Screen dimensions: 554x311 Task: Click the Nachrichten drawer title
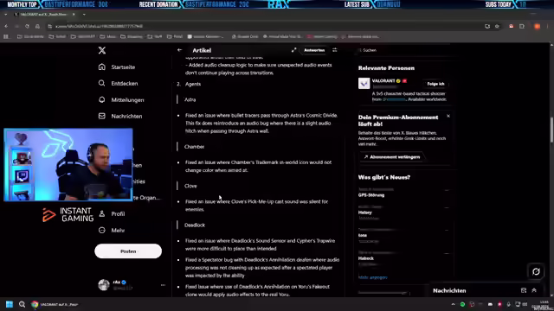449,290
